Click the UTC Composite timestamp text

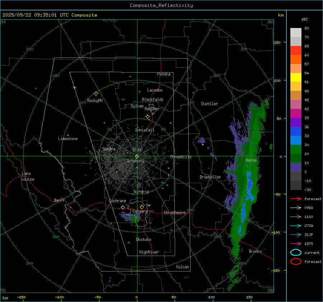50,15
